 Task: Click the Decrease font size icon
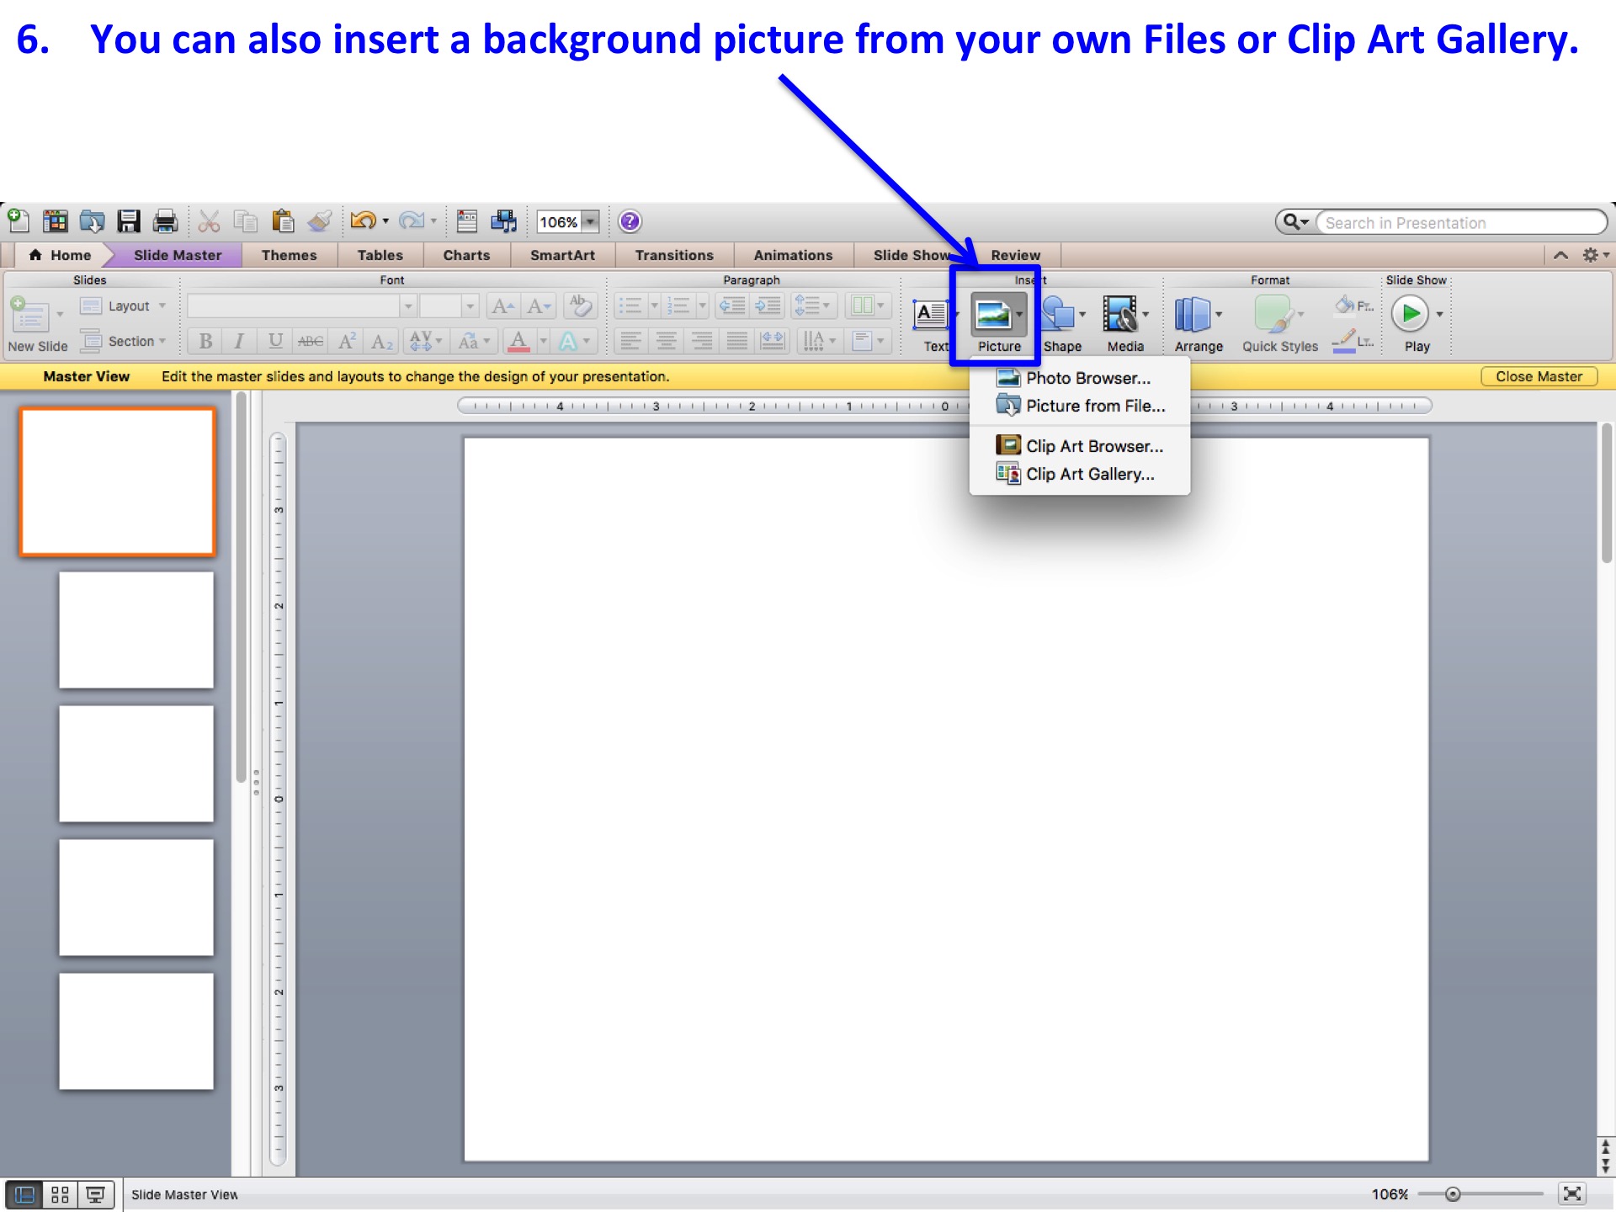[x=539, y=306]
